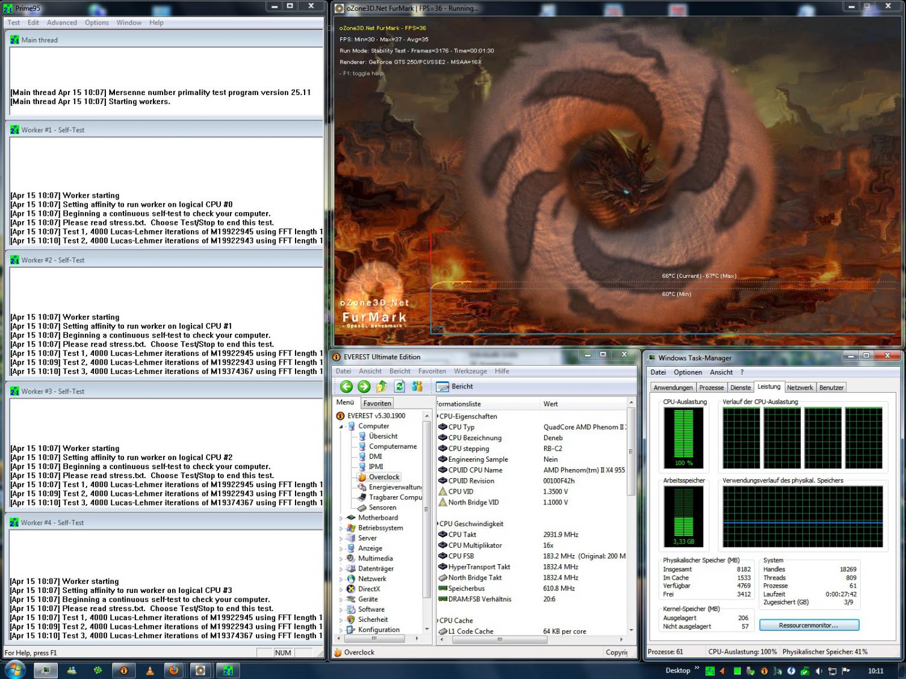This screenshot has height=679, width=906.
Task: Expand the Datenträger tree node
Action: point(341,569)
